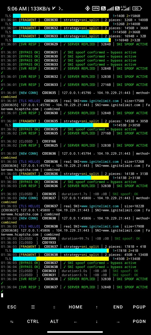Screen dimensions: 151x335
Task: Select the TLS HELLO line with size=1822B
Action: point(73,206)
